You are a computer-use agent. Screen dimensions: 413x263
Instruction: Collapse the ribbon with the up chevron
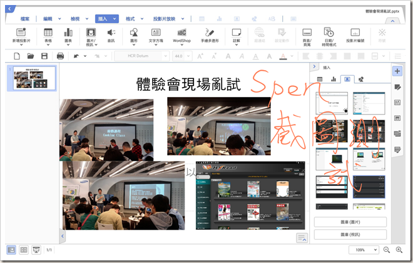click(392, 21)
